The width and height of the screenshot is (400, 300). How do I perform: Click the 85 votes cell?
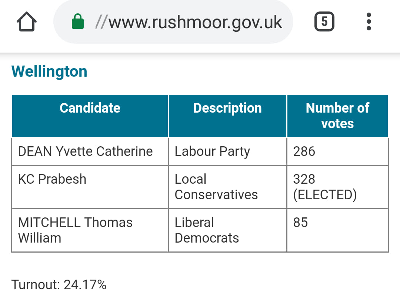(x=300, y=223)
